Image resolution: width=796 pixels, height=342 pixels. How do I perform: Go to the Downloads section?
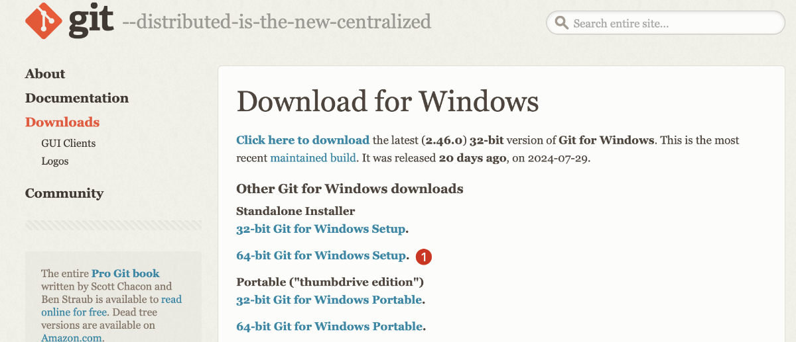pos(62,122)
